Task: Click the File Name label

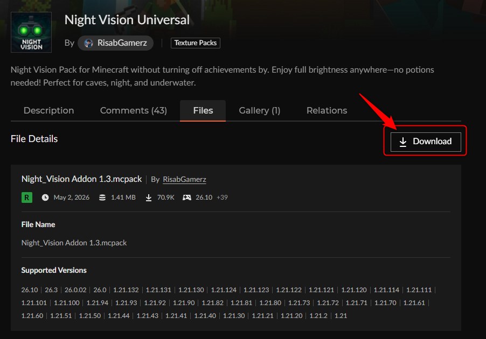Action: click(38, 224)
